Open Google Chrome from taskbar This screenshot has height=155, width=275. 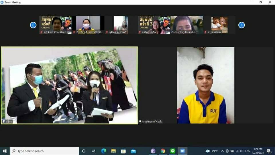click(163, 151)
